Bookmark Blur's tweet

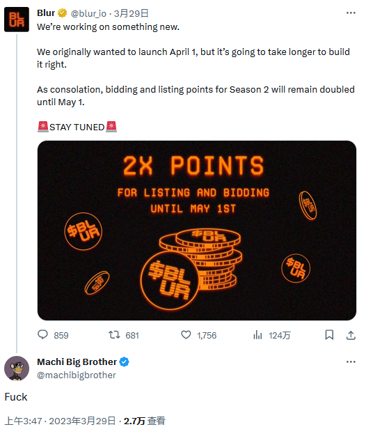[x=329, y=334]
